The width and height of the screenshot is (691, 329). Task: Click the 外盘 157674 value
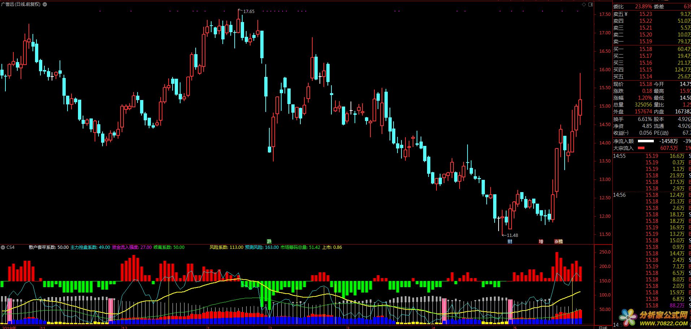(643, 112)
